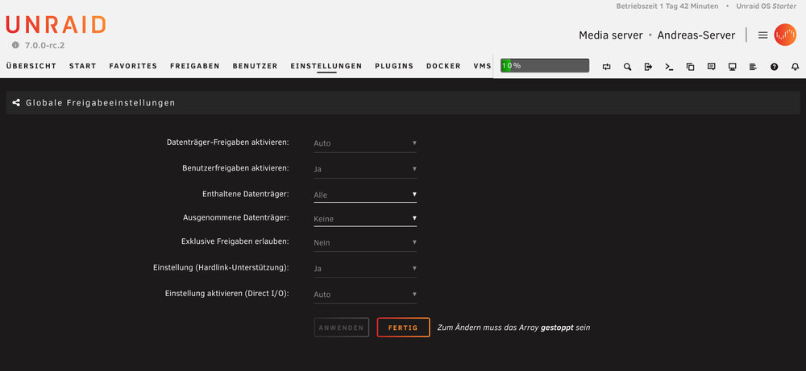The image size is (806, 371).
Task: Click the 10% usage progress bar
Action: [545, 66]
